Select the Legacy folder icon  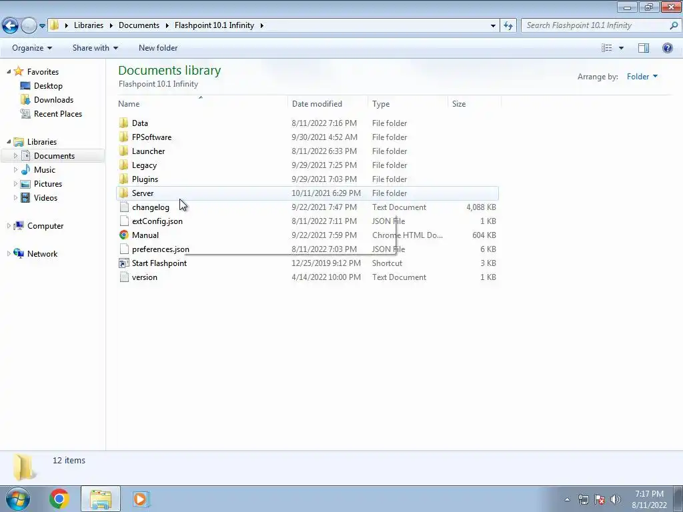[x=123, y=165]
